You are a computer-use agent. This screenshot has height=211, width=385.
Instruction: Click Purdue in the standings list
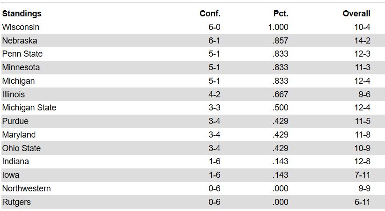[x=15, y=121]
